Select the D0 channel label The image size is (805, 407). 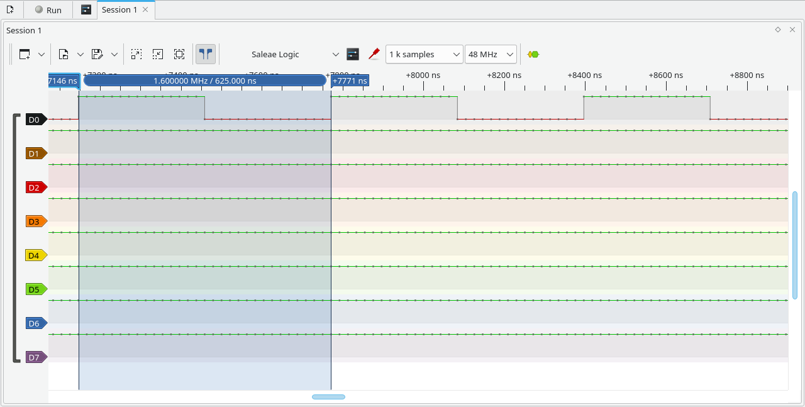(x=35, y=120)
